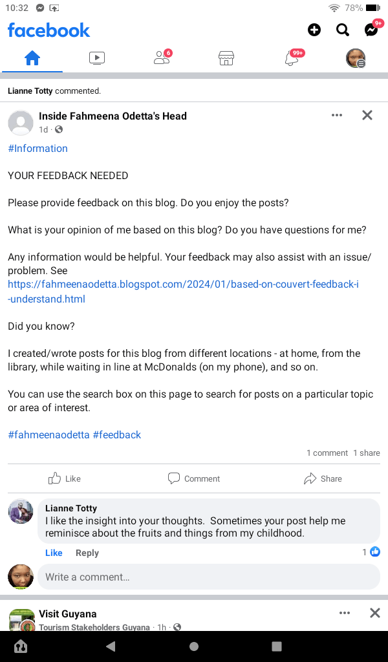
Task: View notifications bell icon
Action: (291, 58)
